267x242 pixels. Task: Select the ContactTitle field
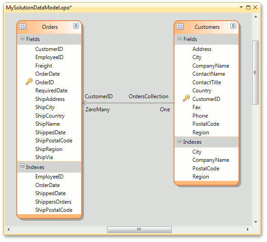206,82
